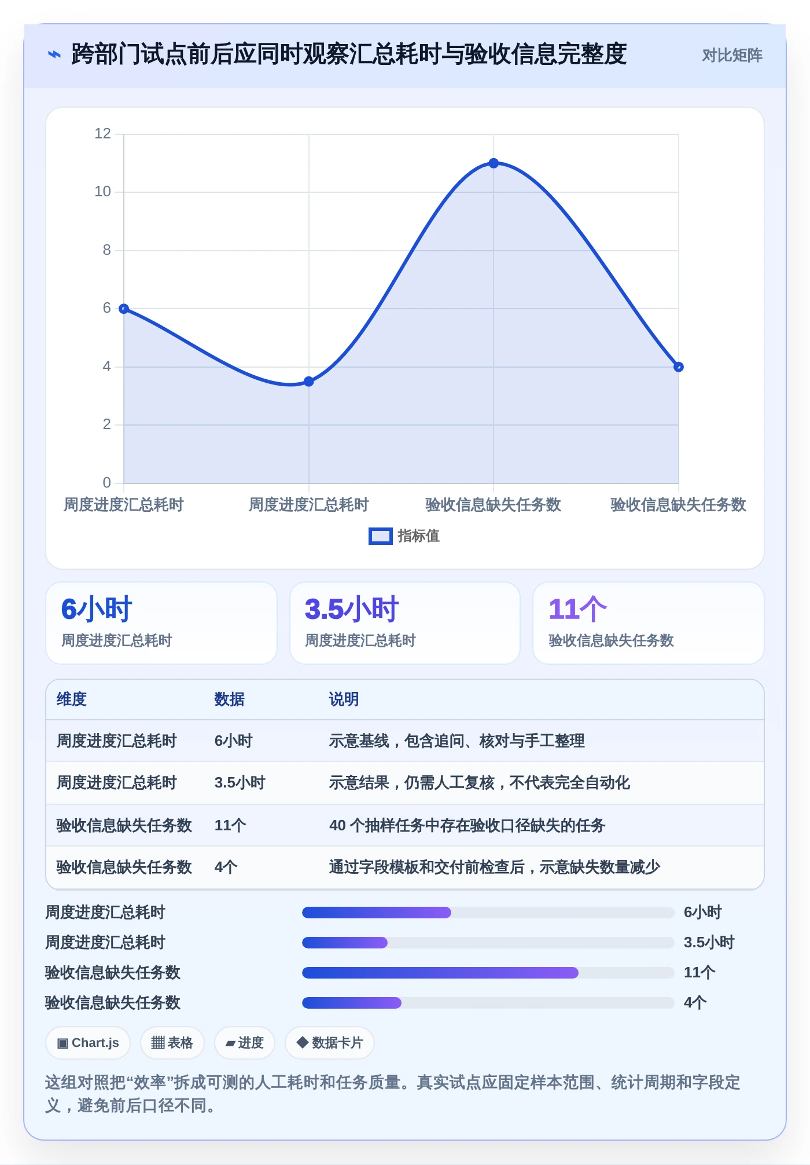Click the 数据卡片 tag

tap(330, 1043)
